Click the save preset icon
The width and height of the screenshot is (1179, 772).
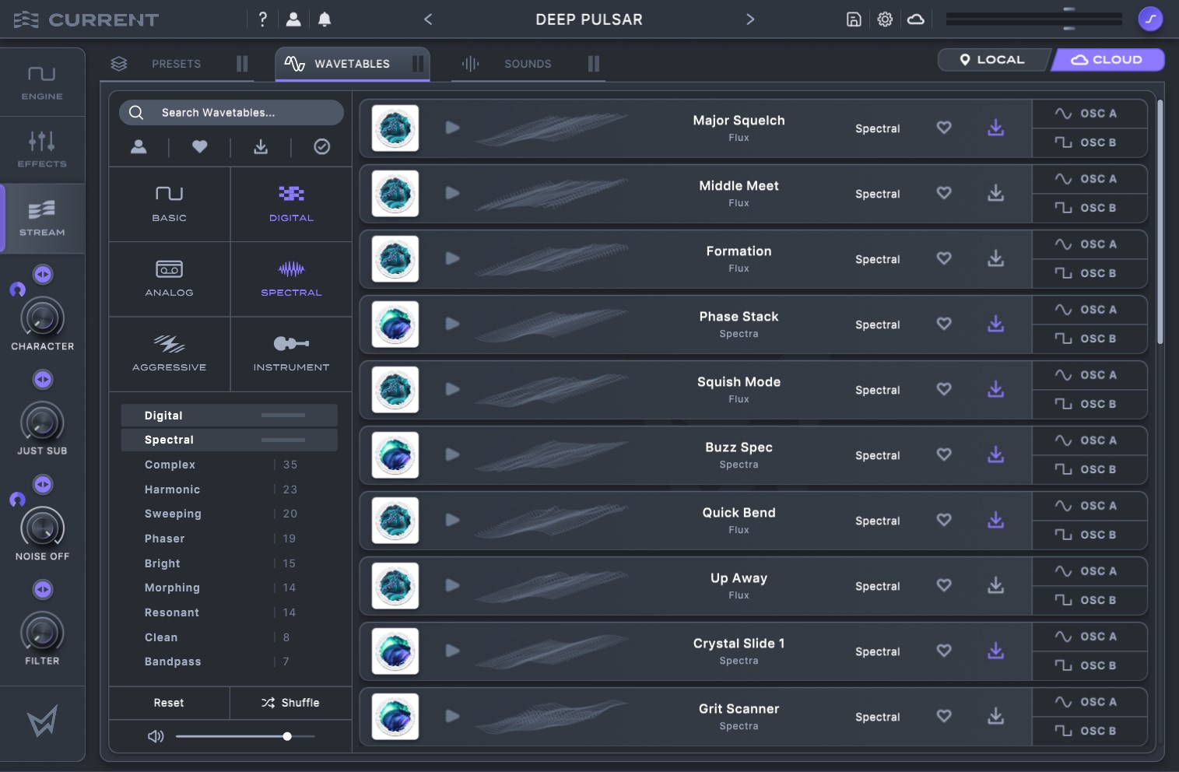(854, 19)
